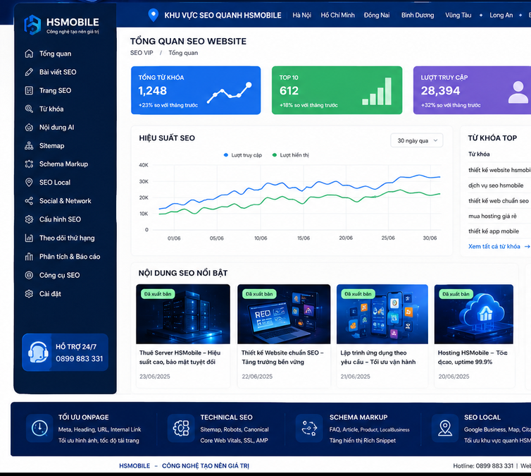Click the date 23/06/2025 on server article

[155, 377]
